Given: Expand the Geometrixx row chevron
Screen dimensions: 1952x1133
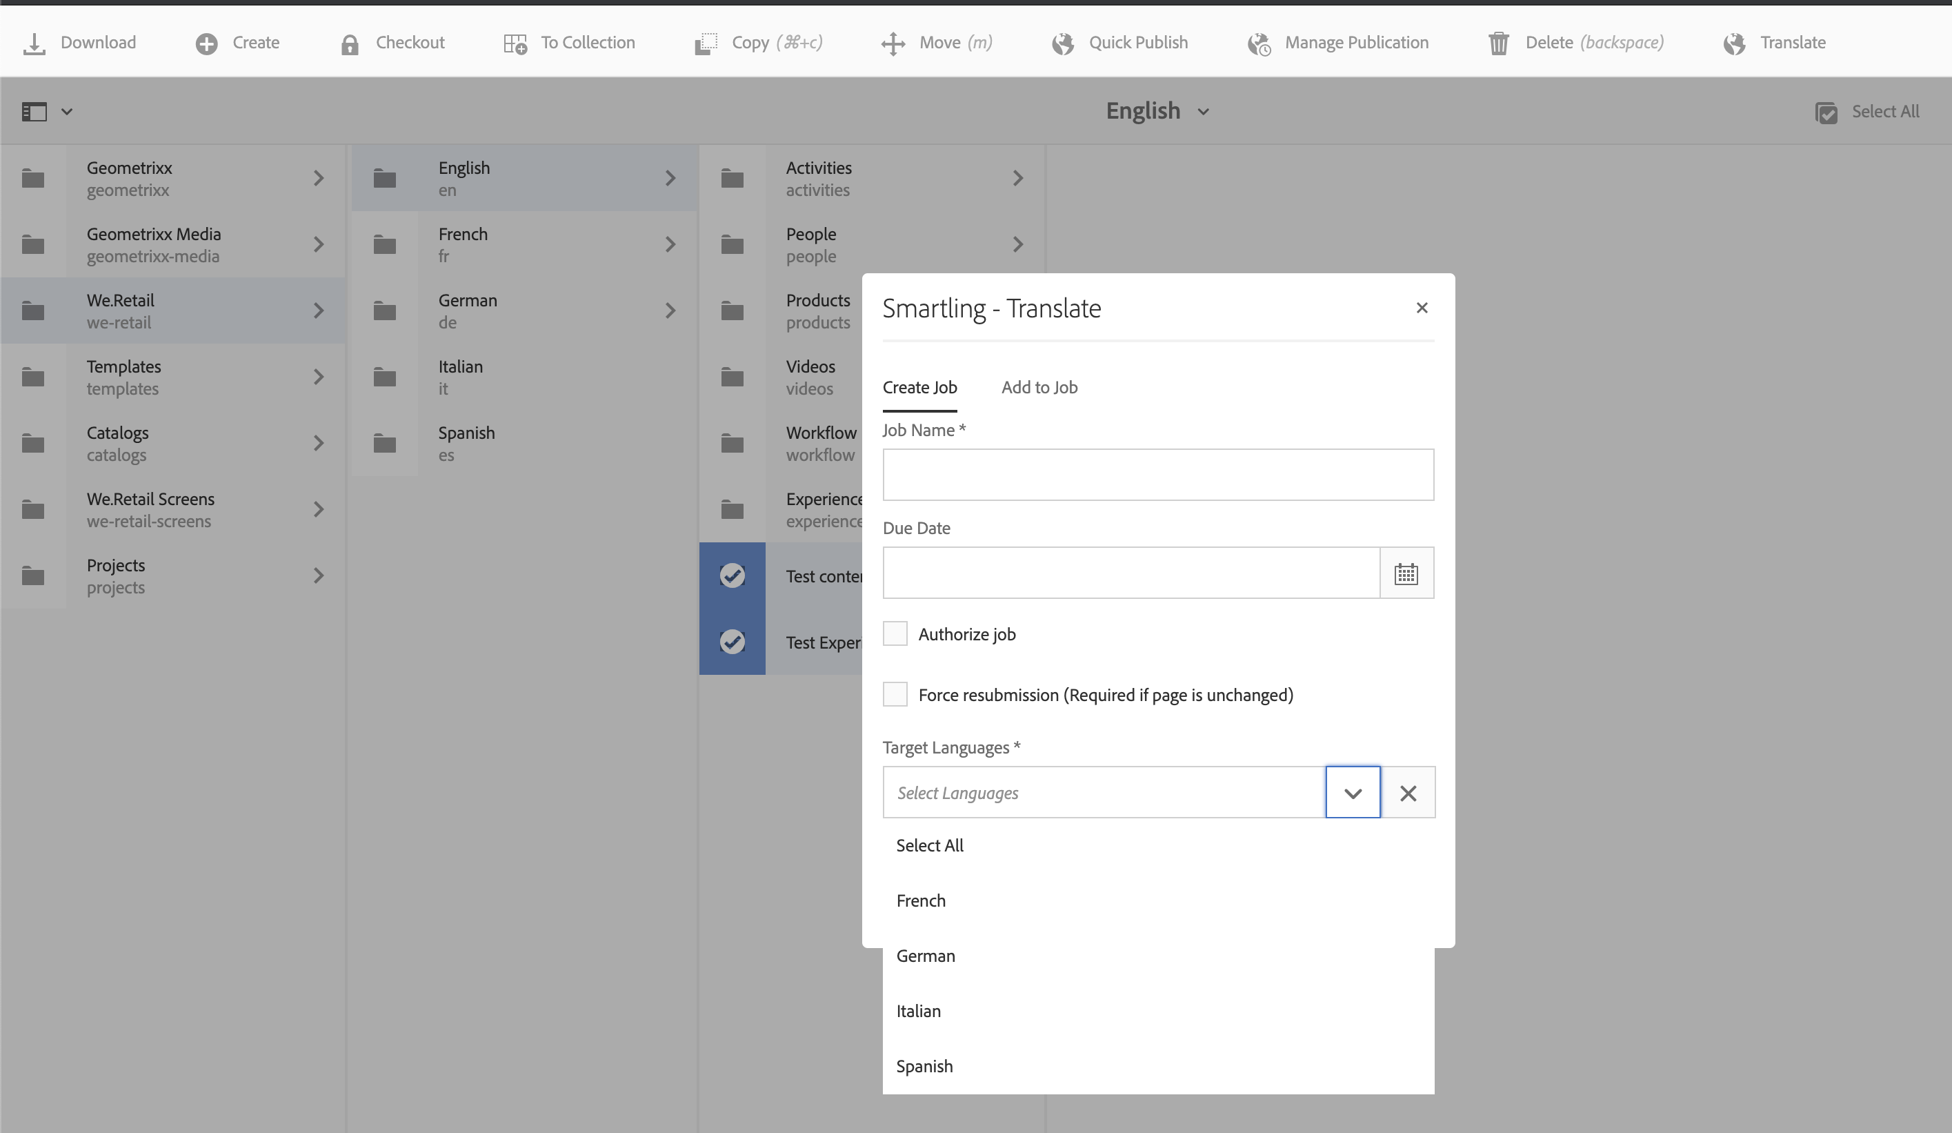Looking at the screenshot, I should pos(319,178).
